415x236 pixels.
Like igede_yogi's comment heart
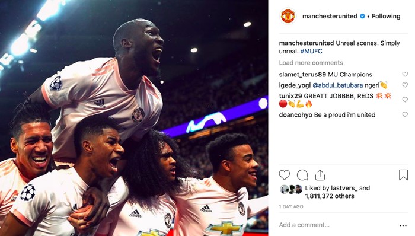405,85
